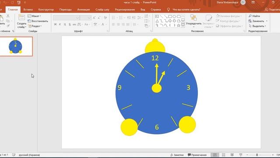Justify text in Абзац group
This screenshot has height=158, width=280.
[x=128, y=25]
